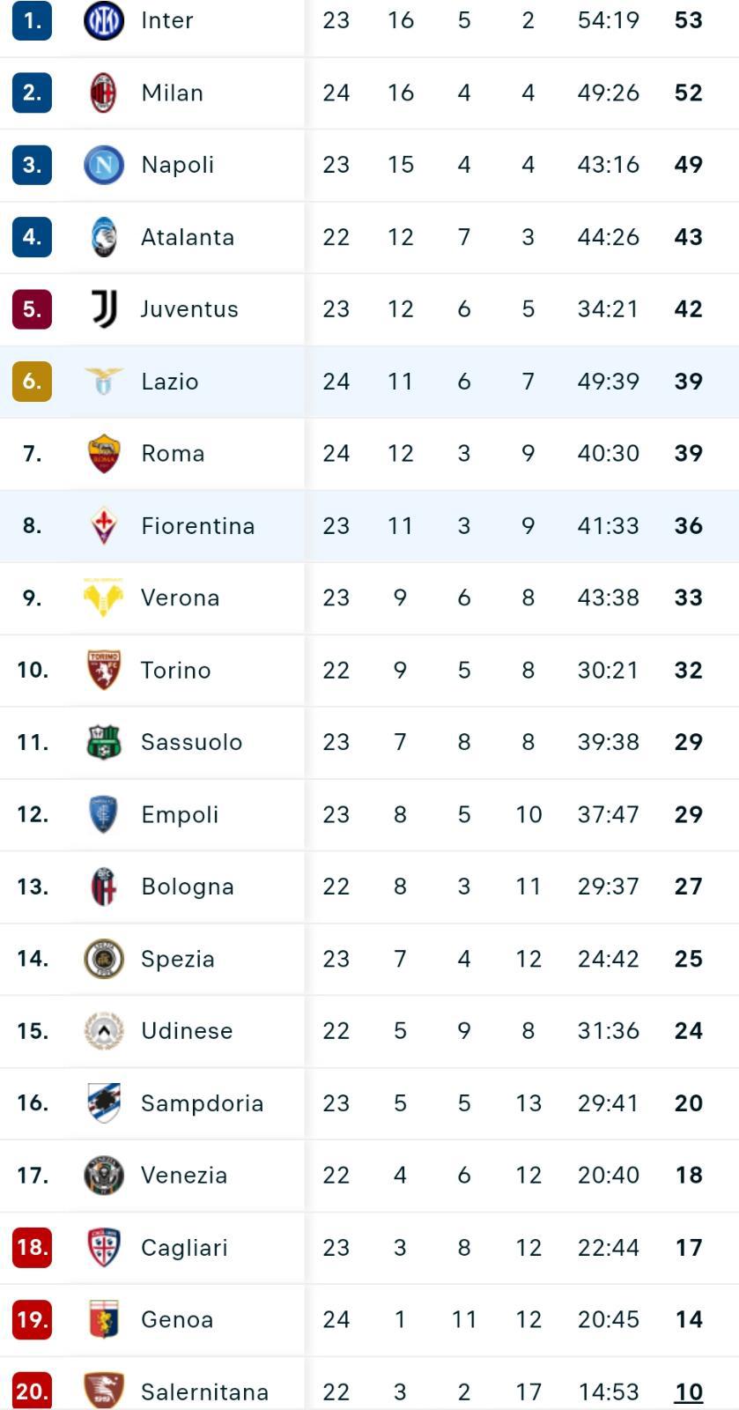Click the Bologna team name
Viewport: 739px width, 1410px height.
(188, 887)
